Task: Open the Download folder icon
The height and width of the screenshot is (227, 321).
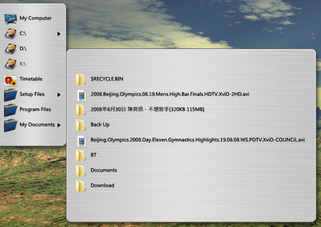Action: click(x=80, y=186)
